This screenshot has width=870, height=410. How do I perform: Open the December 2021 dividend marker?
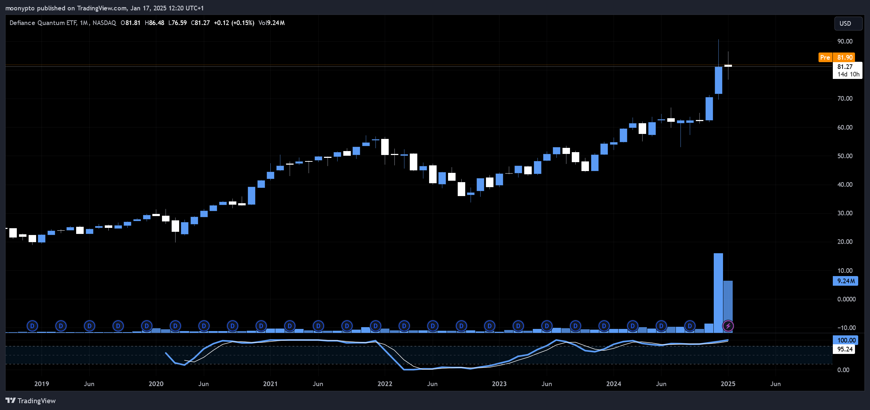coord(375,326)
